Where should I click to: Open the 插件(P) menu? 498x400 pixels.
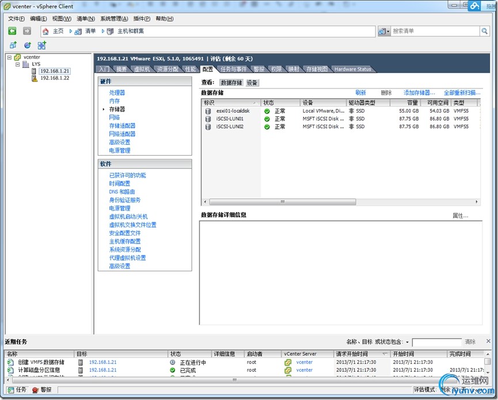(x=142, y=19)
